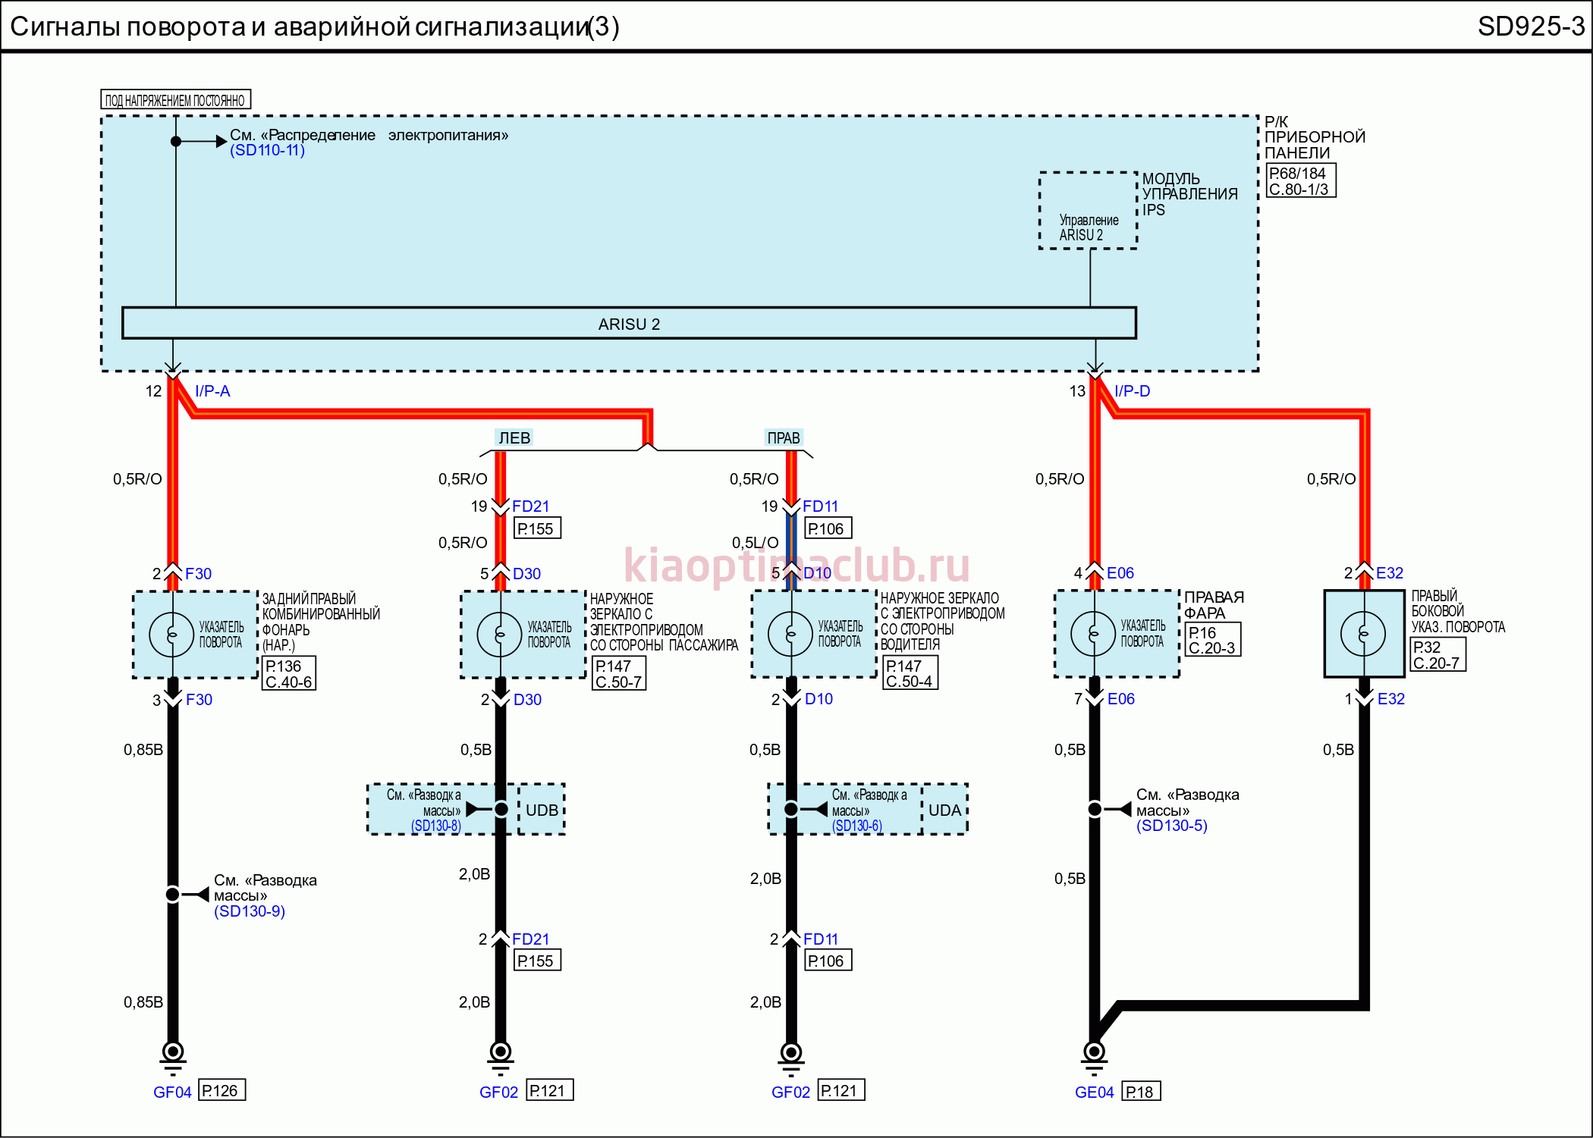This screenshot has height=1138, width=1593.
Task: Click the turn lamp symbol in the ПРАВАЯ ФАРА block
Action: tap(1093, 633)
